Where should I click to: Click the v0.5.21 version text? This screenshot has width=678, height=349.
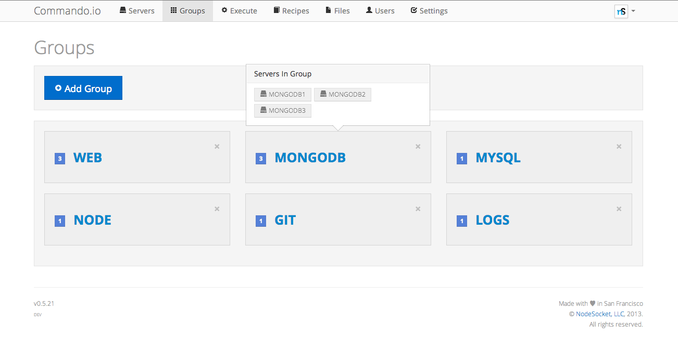tap(44, 303)
